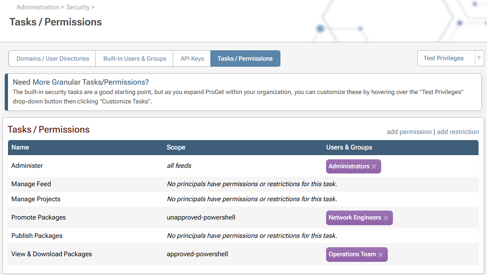Click the Users & Groups column header
Image resolution: width=487 pixels, height=275 pixels.
point(349,148)
